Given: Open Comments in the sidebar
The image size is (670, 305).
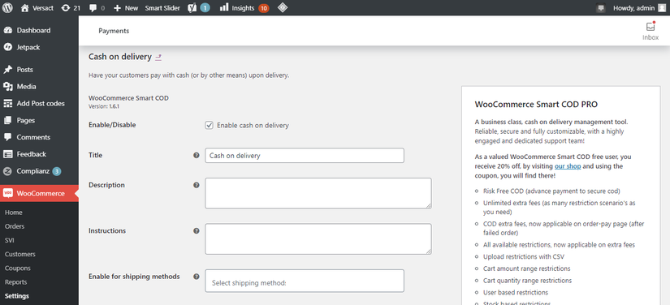Looking at the screenshot, I should [39, 137].
